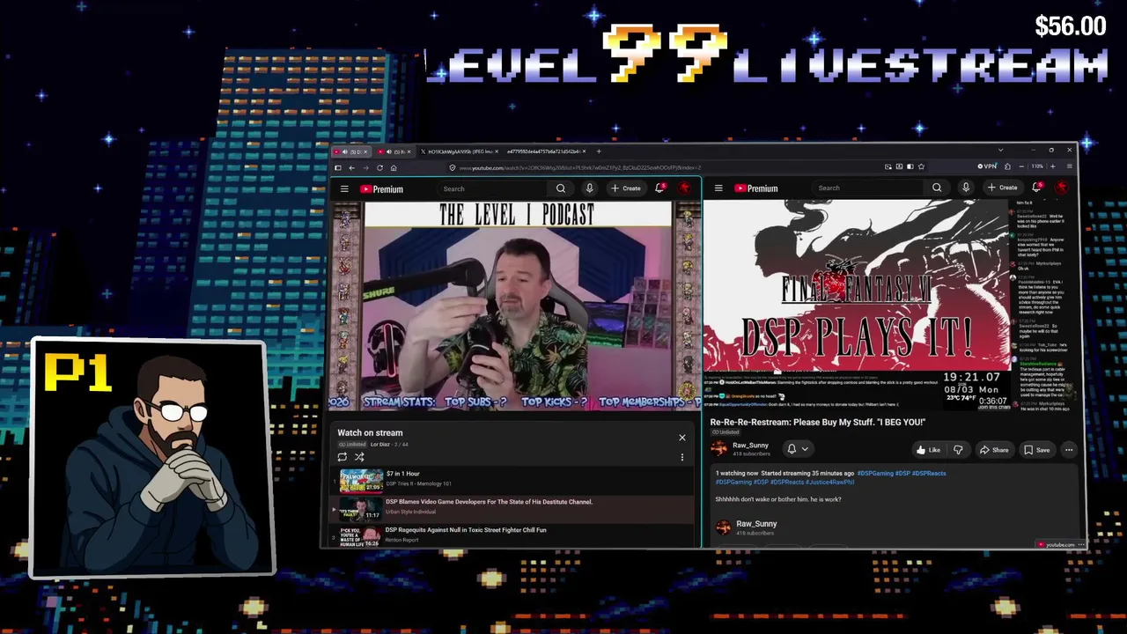This screenshot has height=634, width=1127.
Task: Close the Watch on stream playlist panel
Action: (681, 438)
